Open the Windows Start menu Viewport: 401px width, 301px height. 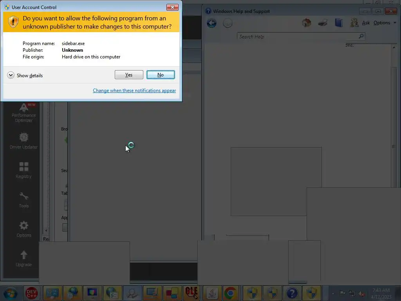10,293
